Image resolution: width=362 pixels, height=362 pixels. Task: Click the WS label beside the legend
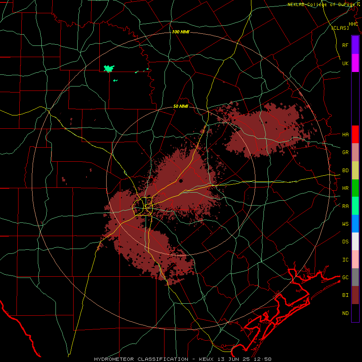(345, 224)
